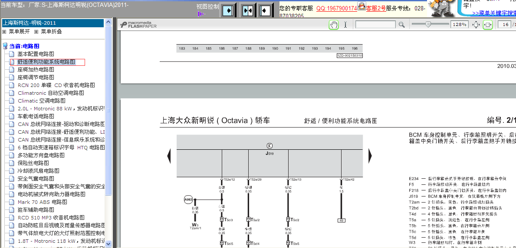Screen dimensions: 516x248
Task: Click the FlashPaper zoom slider handle
Action: point(428,24)
